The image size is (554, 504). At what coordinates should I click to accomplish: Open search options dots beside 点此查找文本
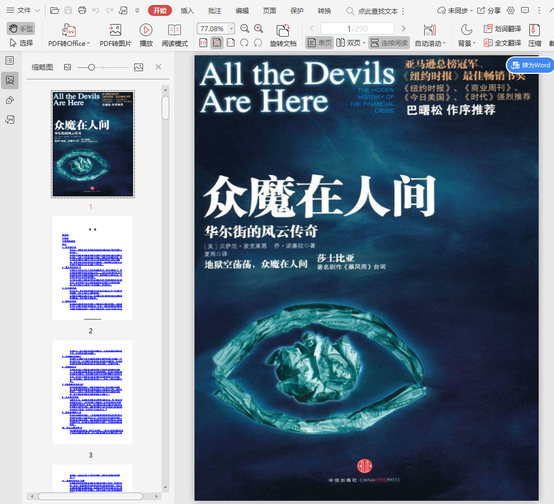point(403,11)
